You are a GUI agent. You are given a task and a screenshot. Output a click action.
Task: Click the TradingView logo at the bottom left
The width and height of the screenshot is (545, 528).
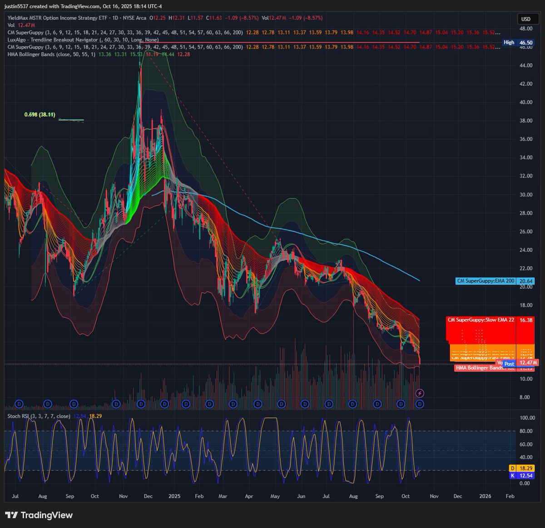39,515
